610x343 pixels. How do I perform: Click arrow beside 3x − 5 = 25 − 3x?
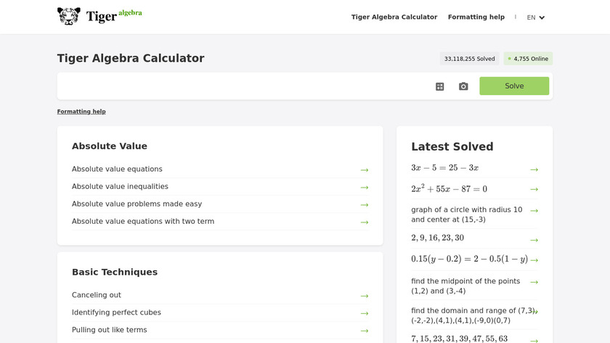(x=534, y=169)
